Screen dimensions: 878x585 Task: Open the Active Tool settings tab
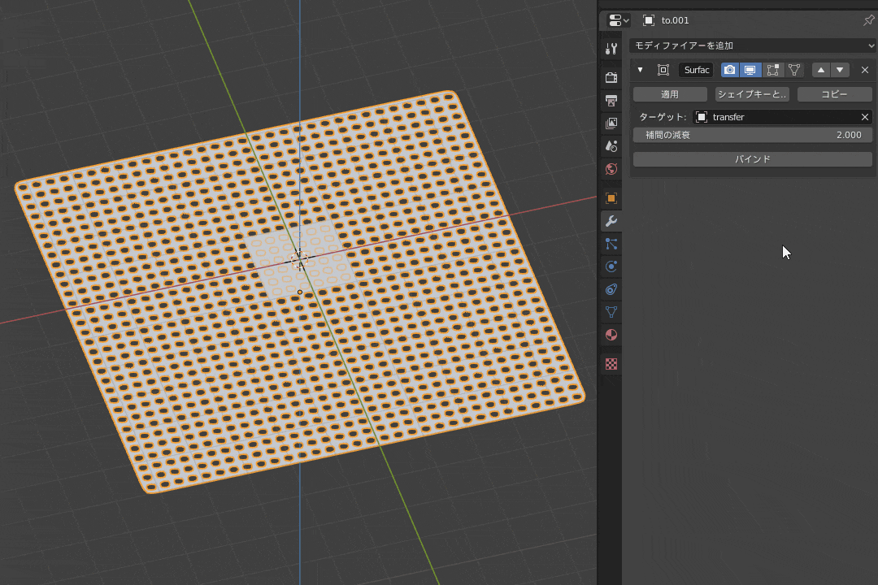pyautogui.click(x=611, y=49)
